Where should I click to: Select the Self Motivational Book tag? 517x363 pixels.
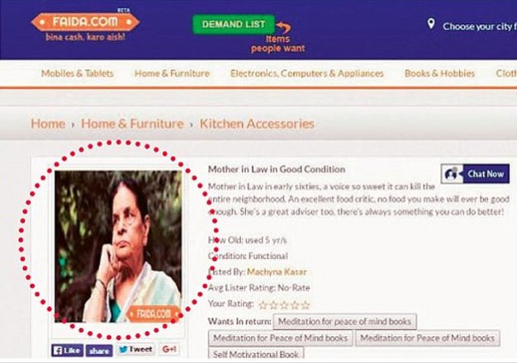pyautogui.click(x=256, y=355)
